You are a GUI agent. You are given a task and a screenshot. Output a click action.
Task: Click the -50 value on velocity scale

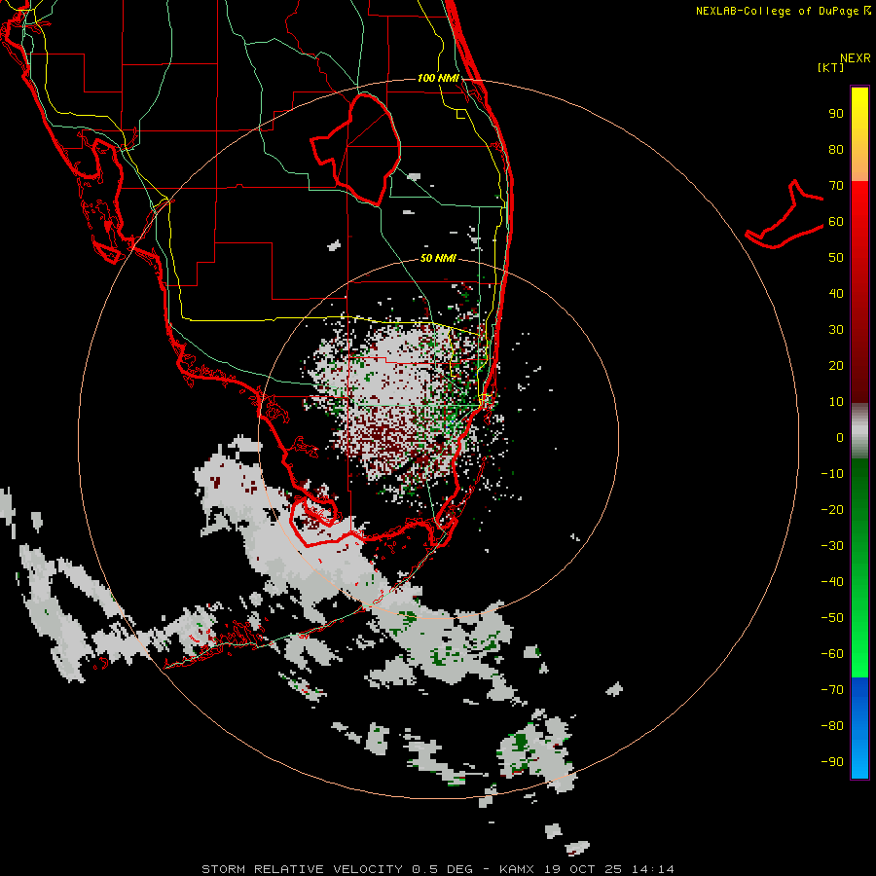[x=832, y=618]
